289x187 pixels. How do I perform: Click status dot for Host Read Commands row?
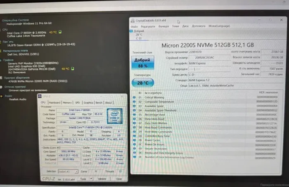[x=134, y=127]
